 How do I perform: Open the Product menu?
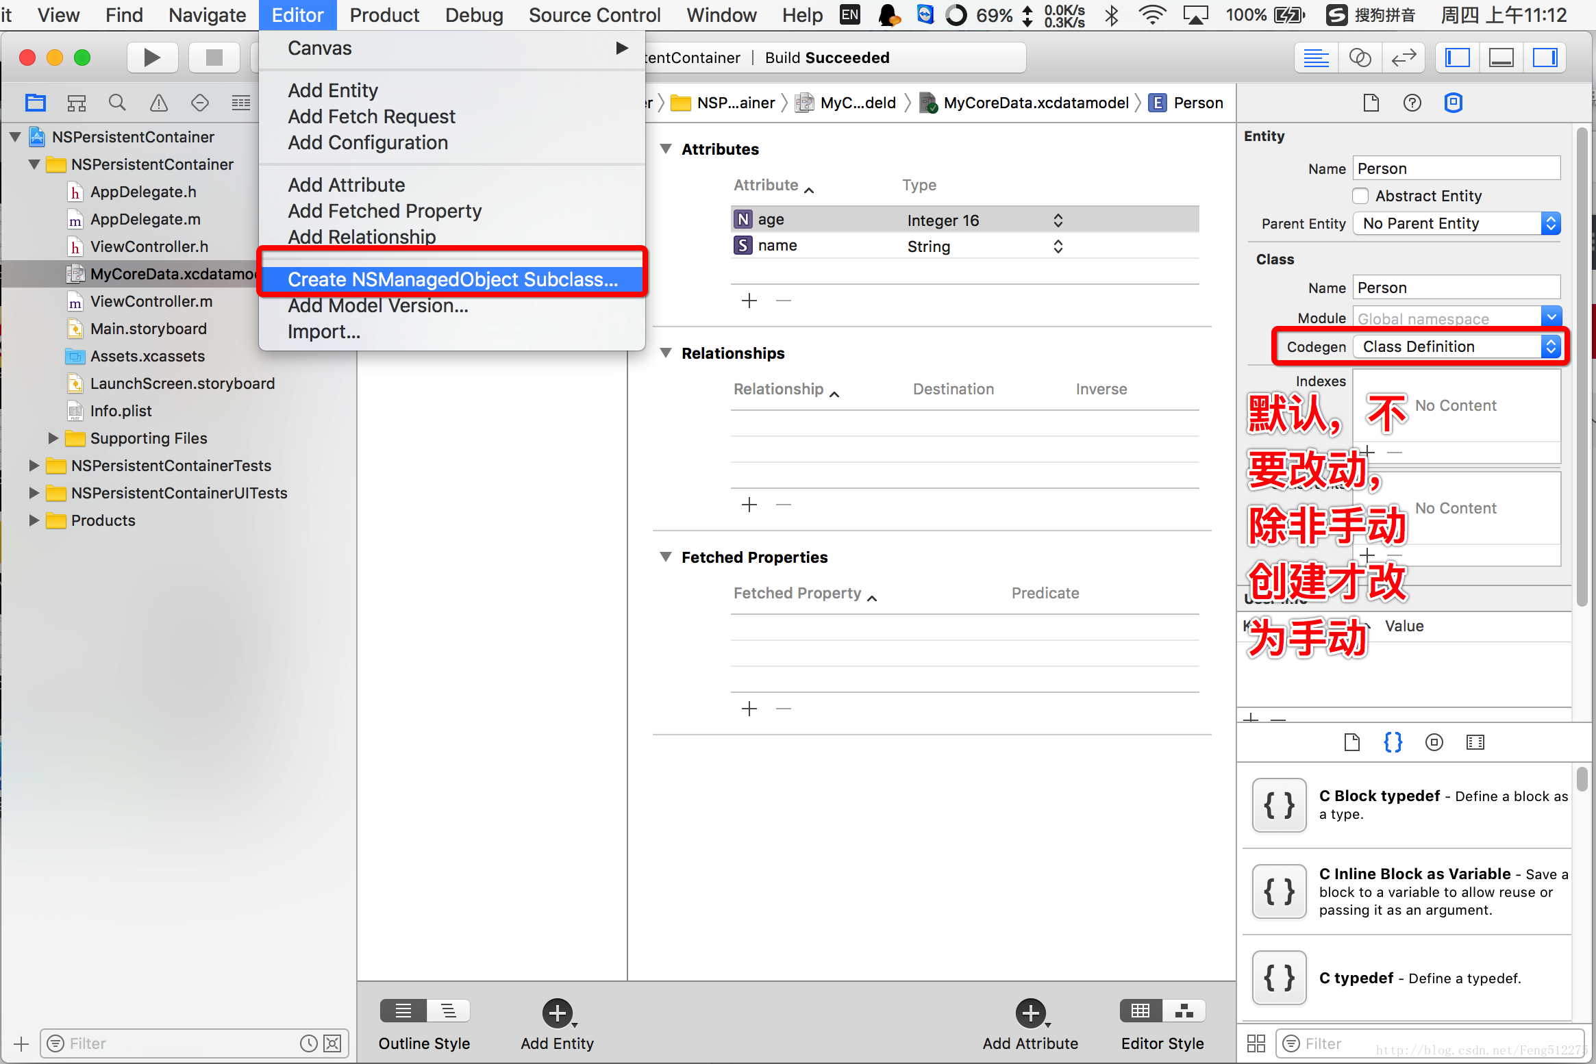[384, 15]
